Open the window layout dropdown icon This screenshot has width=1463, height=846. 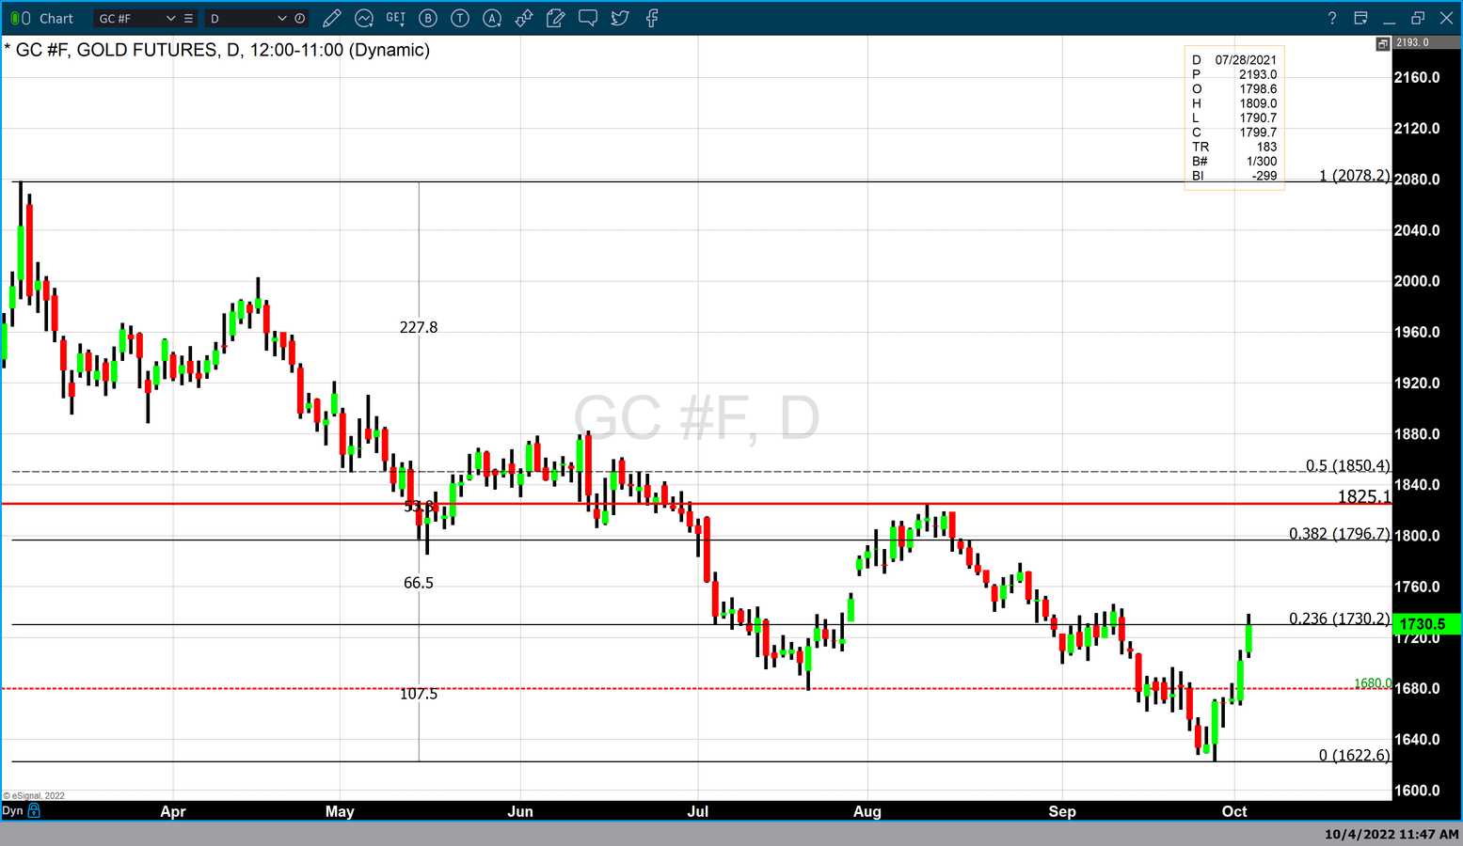tap(1360, 18)
